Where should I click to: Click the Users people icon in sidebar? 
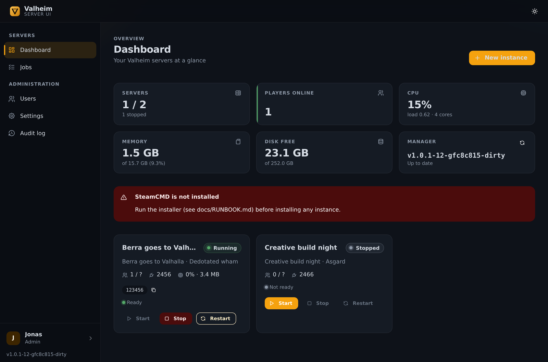(12, 99)
